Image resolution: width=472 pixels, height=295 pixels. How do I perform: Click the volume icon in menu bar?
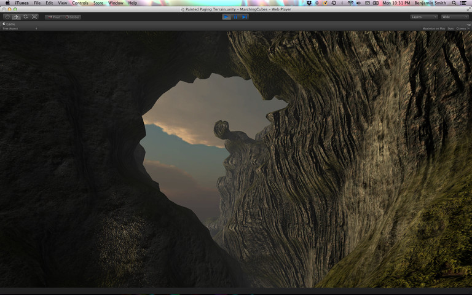coord(358,3)
